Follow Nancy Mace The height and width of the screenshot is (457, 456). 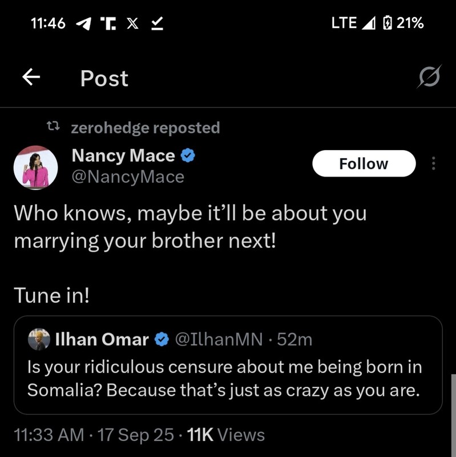364,164
